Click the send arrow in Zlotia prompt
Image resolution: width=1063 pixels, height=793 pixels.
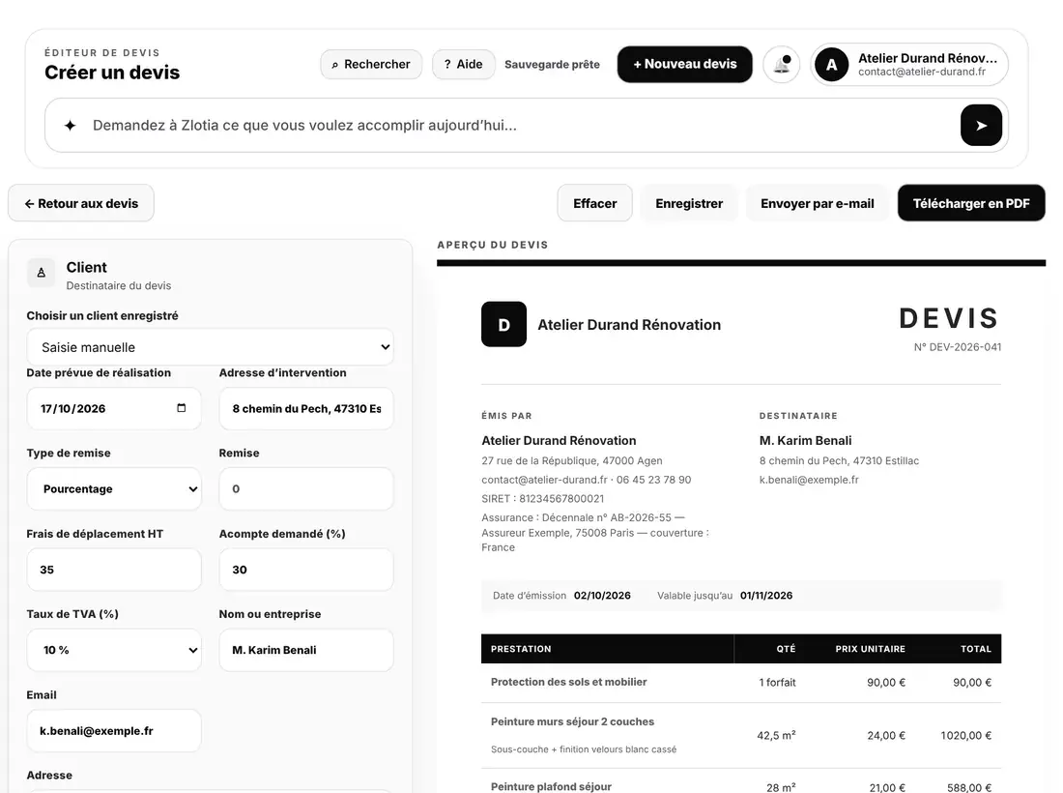981,126
